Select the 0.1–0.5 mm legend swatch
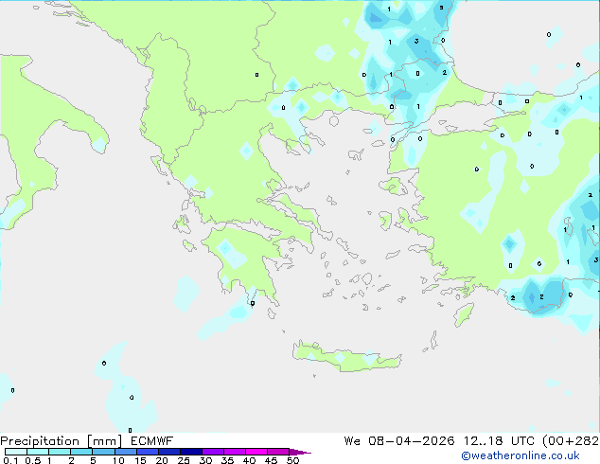The image size is (600, 464). [16, 452]
